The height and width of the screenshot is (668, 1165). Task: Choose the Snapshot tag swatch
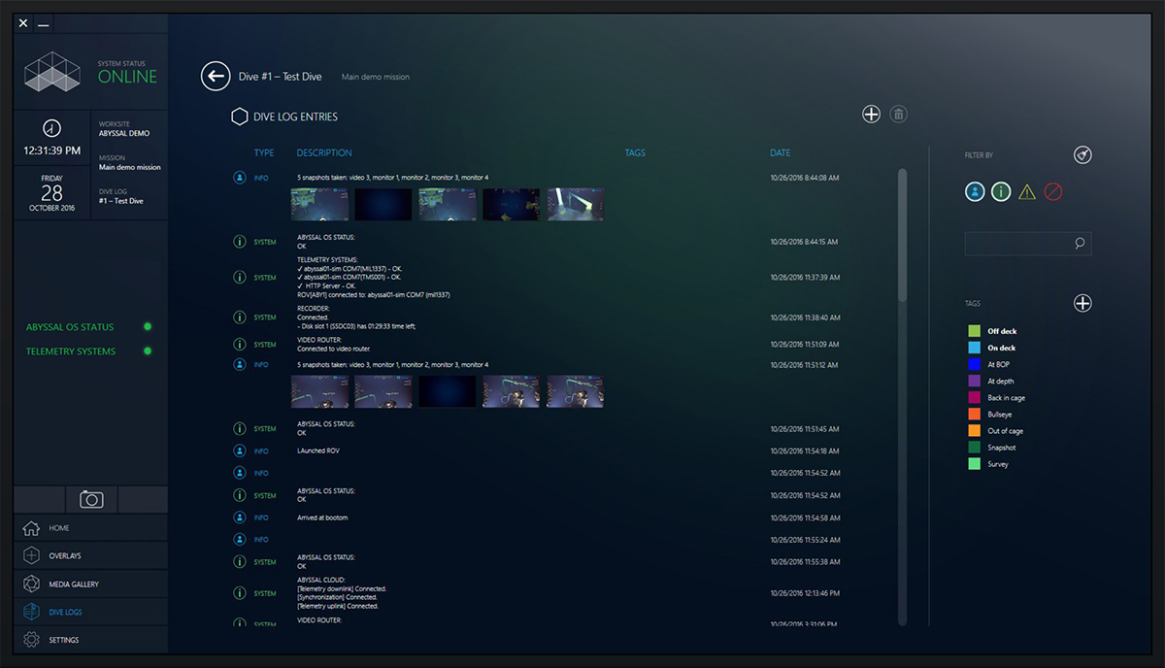click(x=974, y=448)
